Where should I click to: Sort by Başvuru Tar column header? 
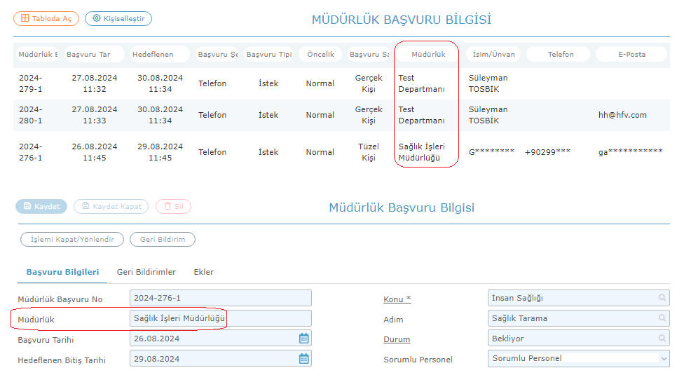[94, 54]
